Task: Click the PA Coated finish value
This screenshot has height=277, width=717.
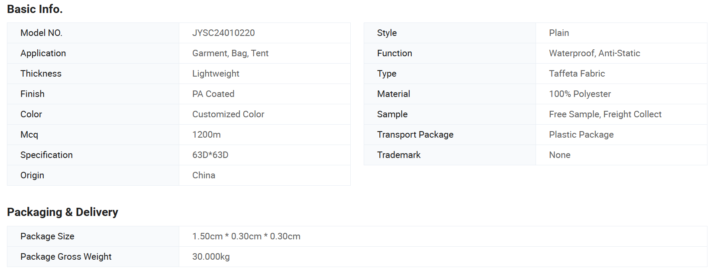Action: click(213, 94)
